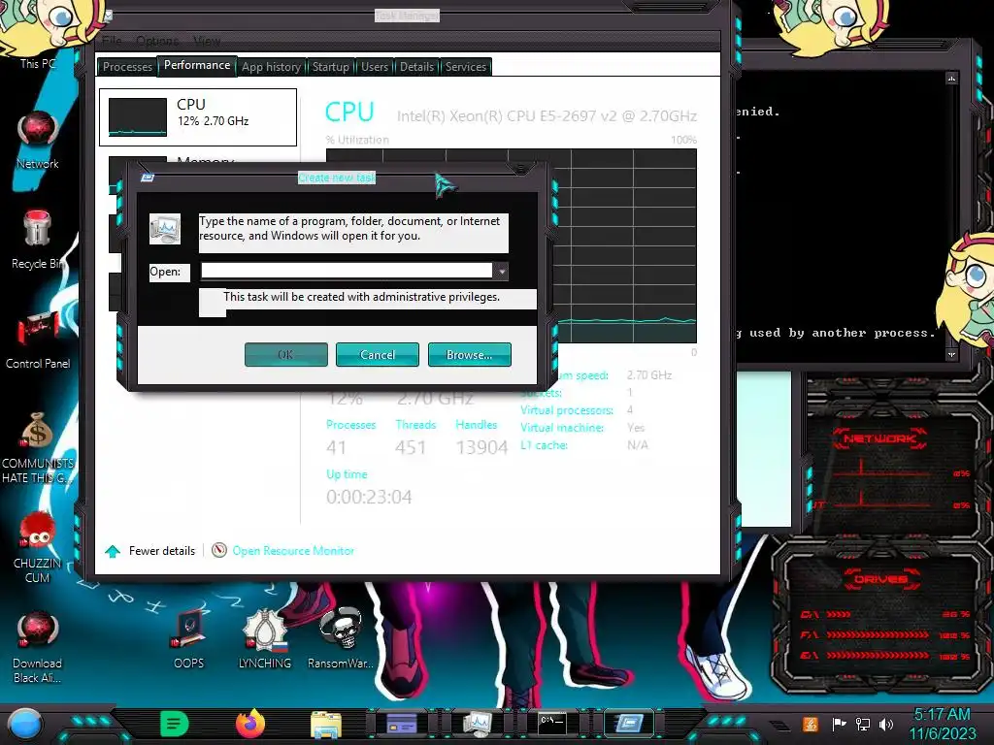
Task: Open the Options menu in Task Manager
Action: pyautogui.click(x=157, y=41)
